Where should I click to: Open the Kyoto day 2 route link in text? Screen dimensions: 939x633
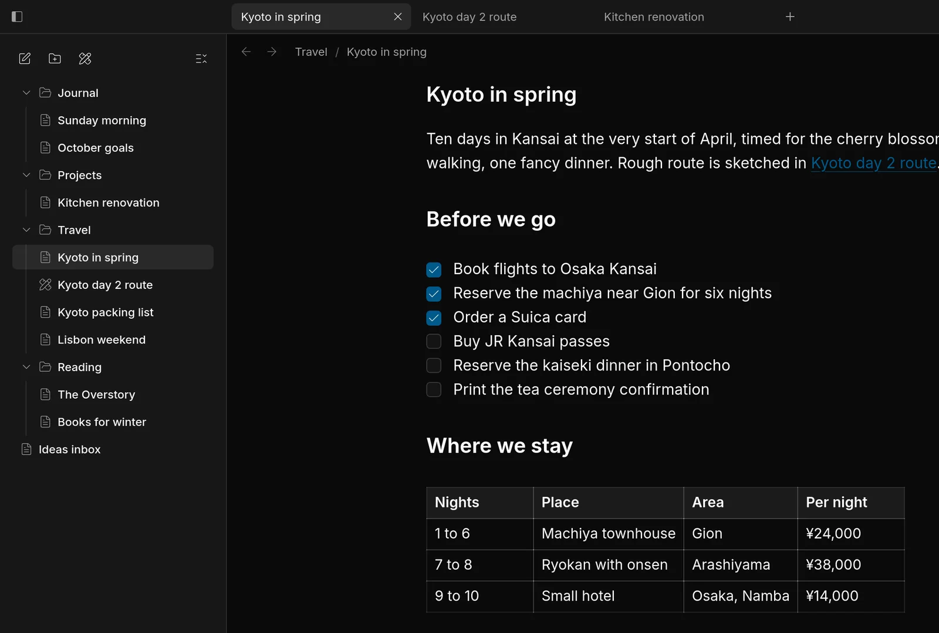[873, 163]
